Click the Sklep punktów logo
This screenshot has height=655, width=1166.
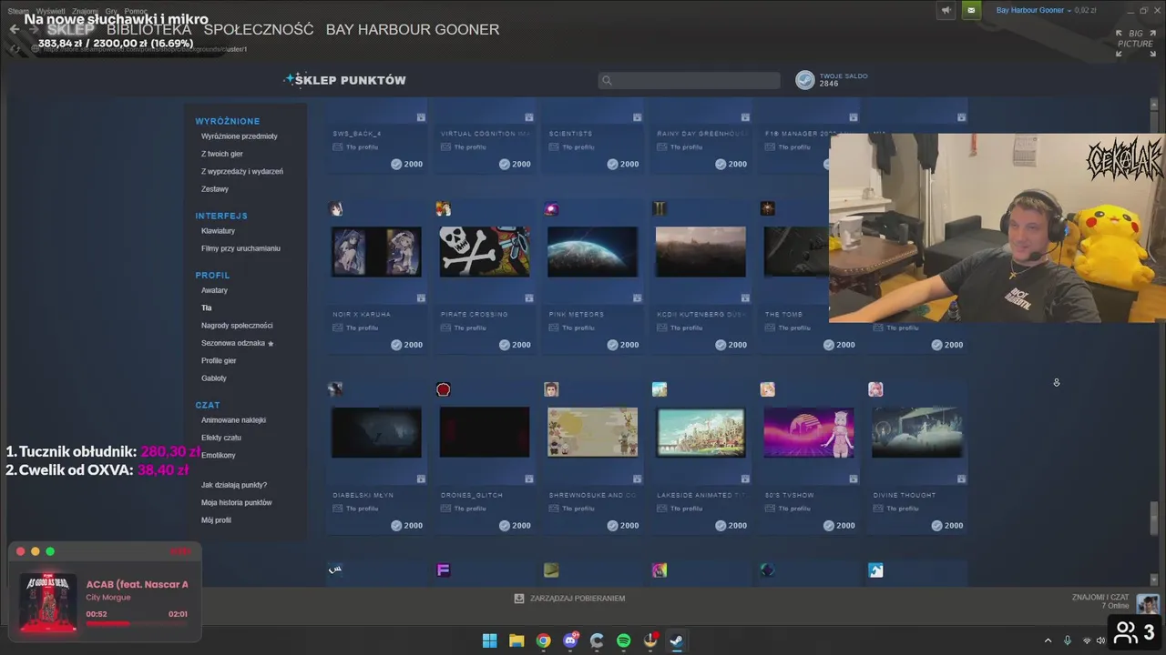[345, 80]
